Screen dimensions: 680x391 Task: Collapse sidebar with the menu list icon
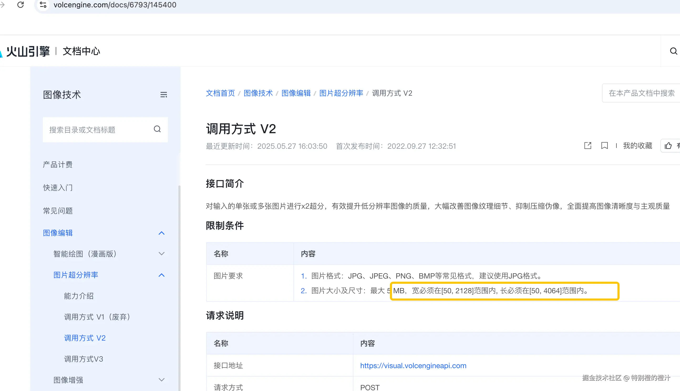[x=163, y=95]
